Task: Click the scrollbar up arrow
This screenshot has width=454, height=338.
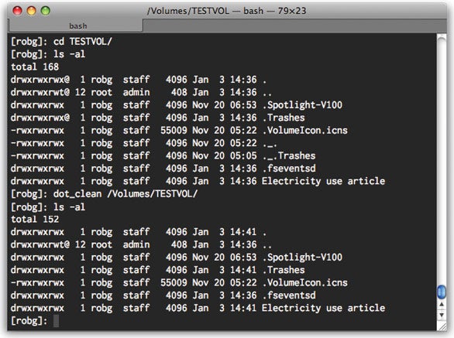Action: point(442,305)
